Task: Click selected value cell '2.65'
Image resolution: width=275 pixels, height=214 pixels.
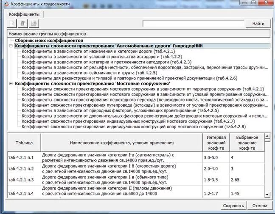Action: click(x=247, y=180)
